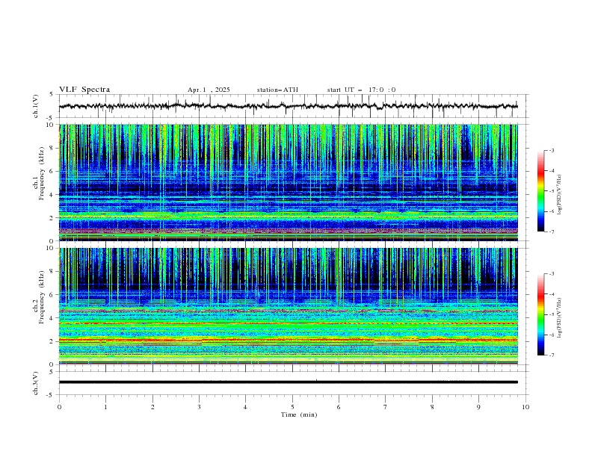The width and height of the screenshot is (592, 457).
Task: Click the log(PSD) label beside the ch.2 colorbar
Action: pos(561,317)
